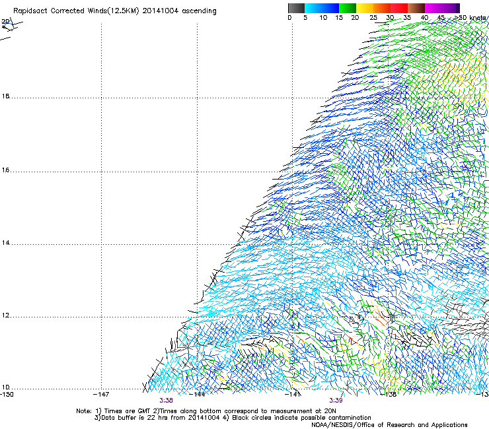Click the '5' legend scale label
This screenshot has height=429, width=489.
point(305,18)
